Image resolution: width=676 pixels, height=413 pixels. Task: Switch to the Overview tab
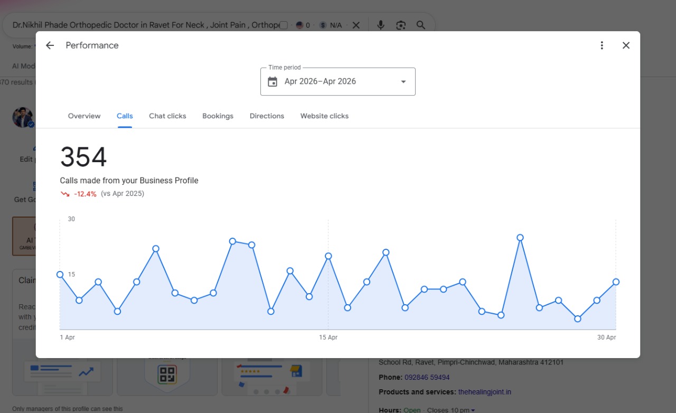(84, 116)
